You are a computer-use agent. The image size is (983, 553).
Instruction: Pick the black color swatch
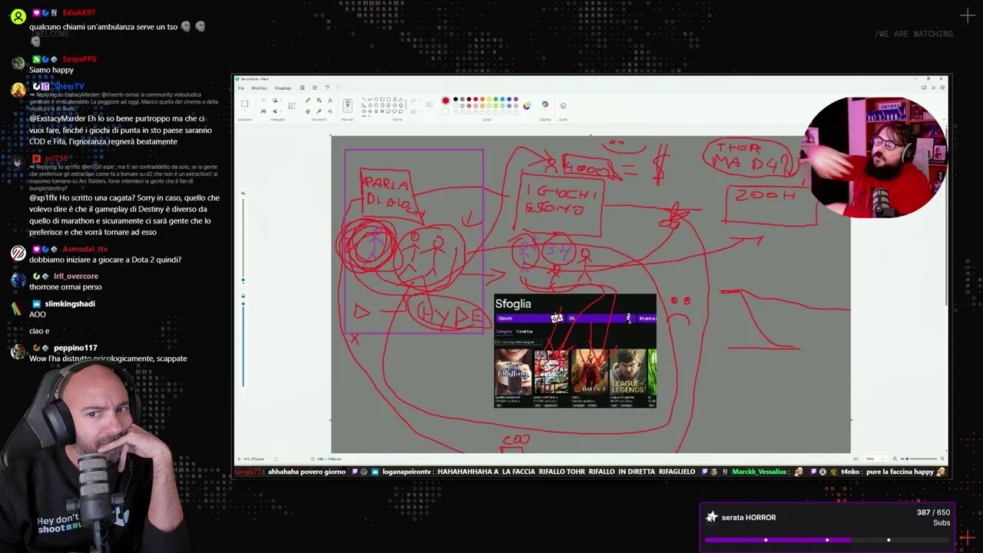[455, 99]
